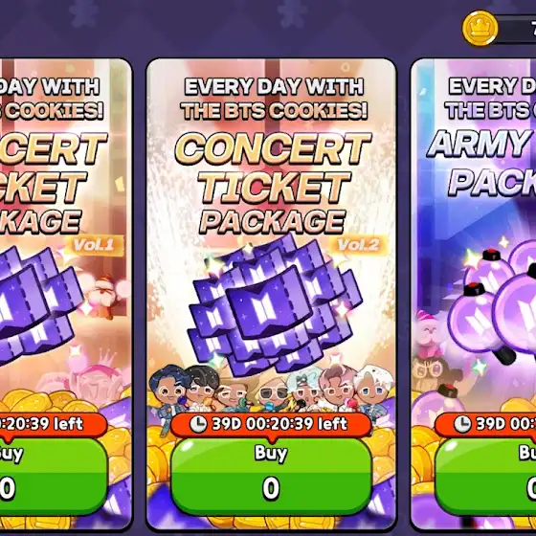Buy the Concert Ticket Package Vol.1
The width and height of the screenshot is (536, 536).
(x=52, y=477)
